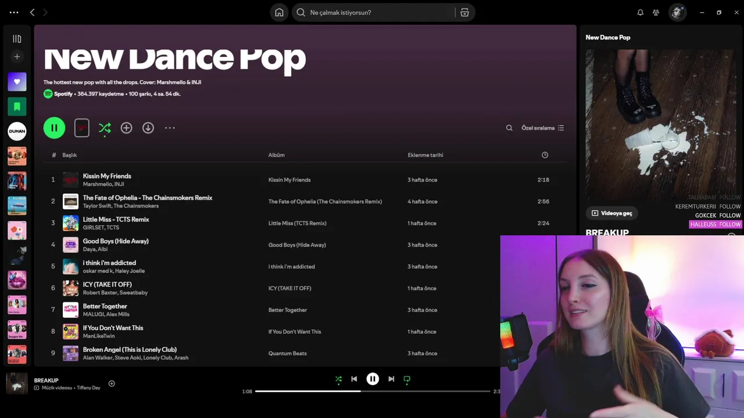
Task: Search within the playlist
Action: coord(509,128)
